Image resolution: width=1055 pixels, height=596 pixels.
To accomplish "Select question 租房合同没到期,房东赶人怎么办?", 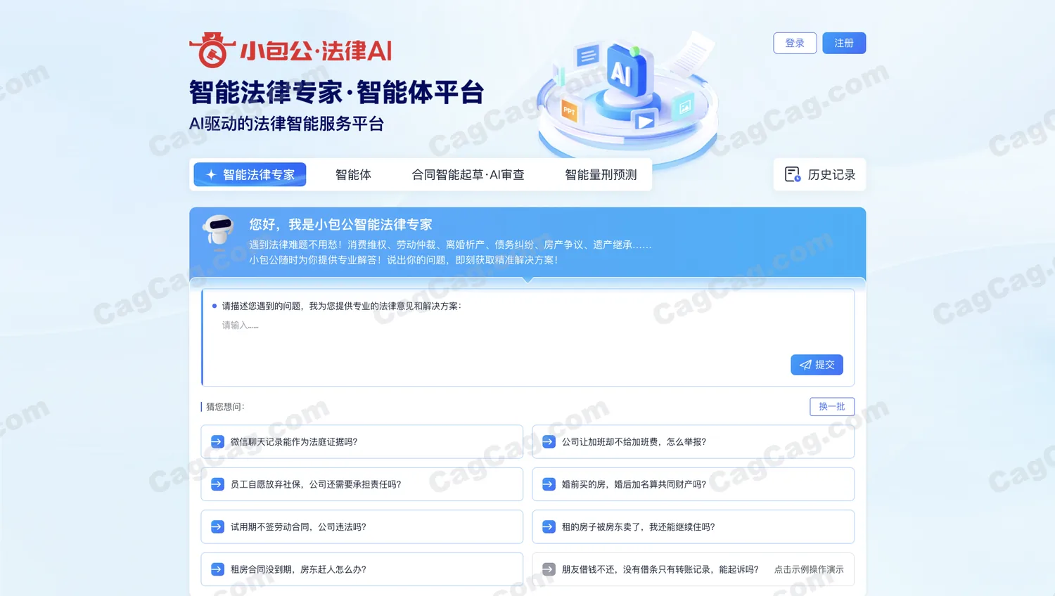I will coord(362,569).
